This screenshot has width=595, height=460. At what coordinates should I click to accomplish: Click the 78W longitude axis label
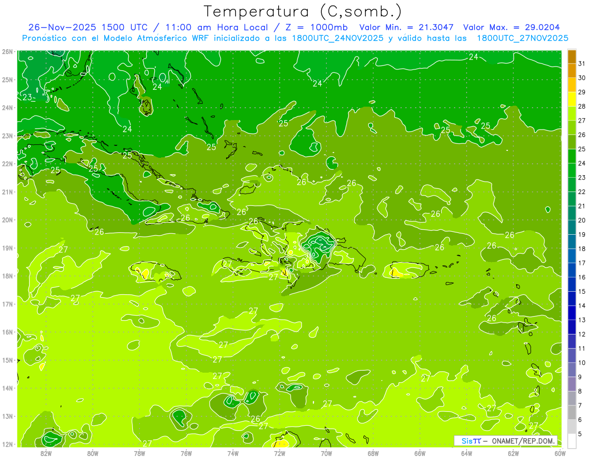[x=139, y=453]
